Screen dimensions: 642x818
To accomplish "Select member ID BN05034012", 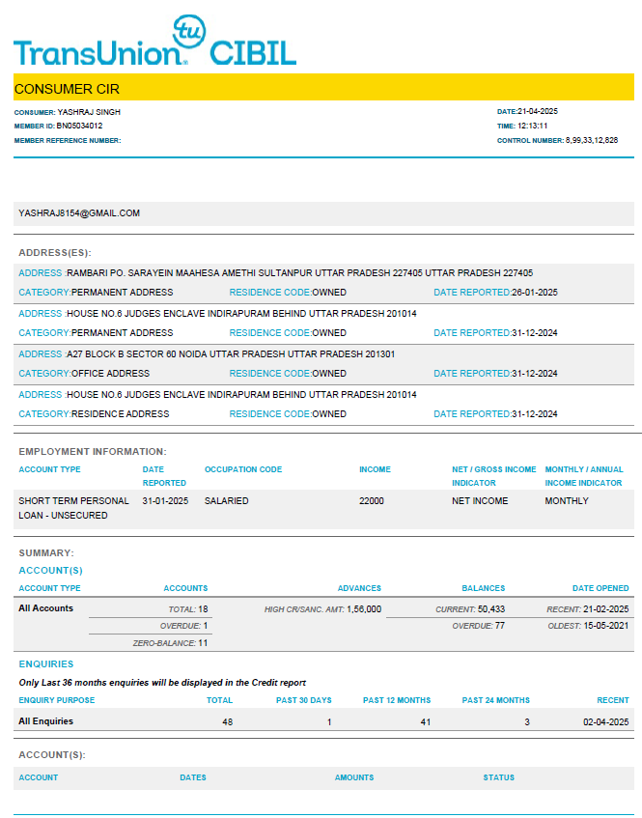I will pos(79,126).
